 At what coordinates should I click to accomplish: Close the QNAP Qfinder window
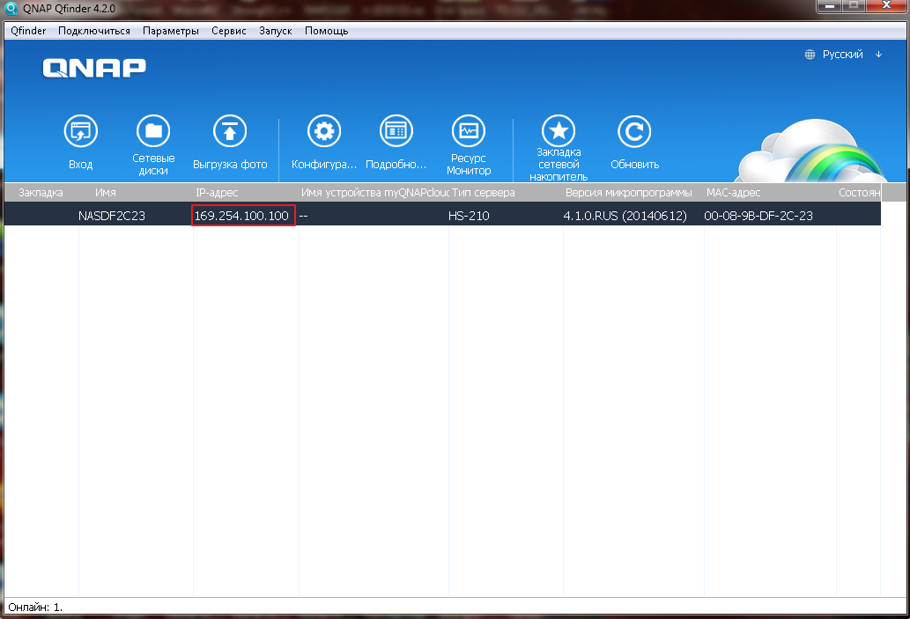[x=887, y=6]
